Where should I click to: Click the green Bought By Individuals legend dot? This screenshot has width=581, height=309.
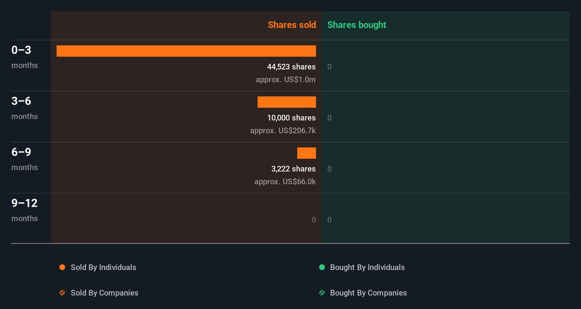[x=322, y=267]
